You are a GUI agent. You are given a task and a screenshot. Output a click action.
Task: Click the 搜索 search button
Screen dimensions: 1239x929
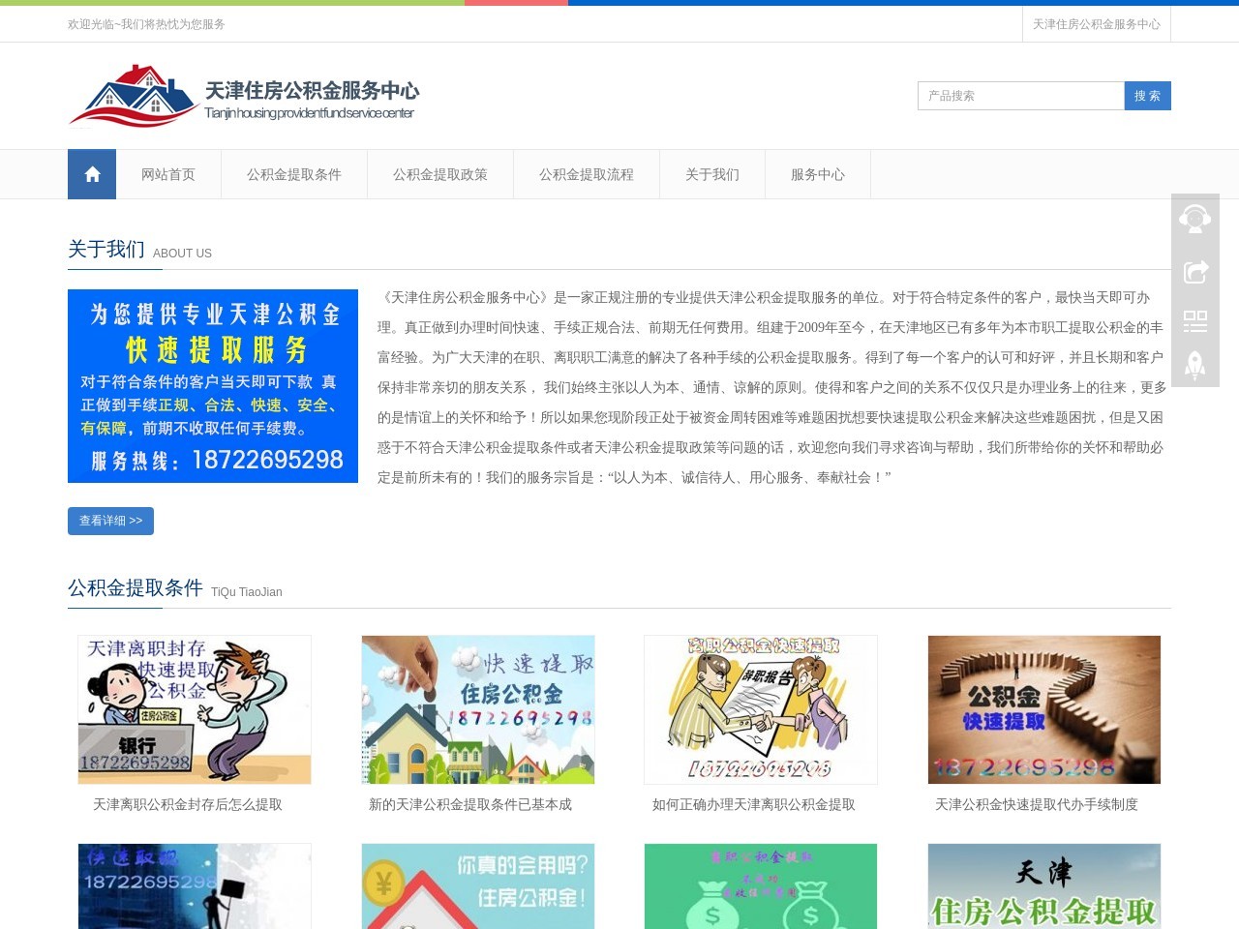coord(1147,96)
